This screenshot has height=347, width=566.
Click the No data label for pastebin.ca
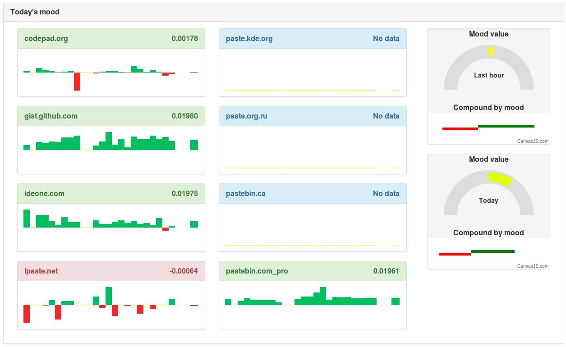pyautogui.click(x=386, y=193)
